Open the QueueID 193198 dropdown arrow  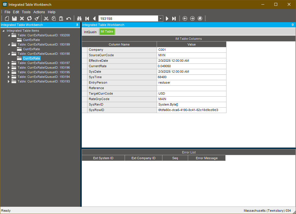[x=160, y=18]
